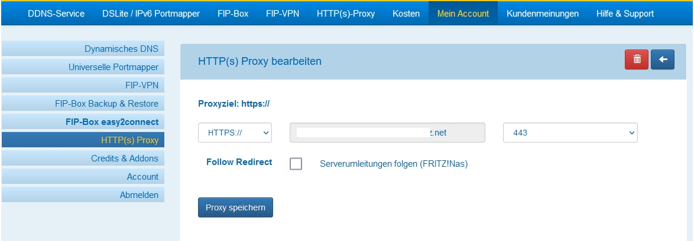The width and height of the screenshot is (694, 241).
Task: Select the Kosten tab
Action: pos(406,13)
